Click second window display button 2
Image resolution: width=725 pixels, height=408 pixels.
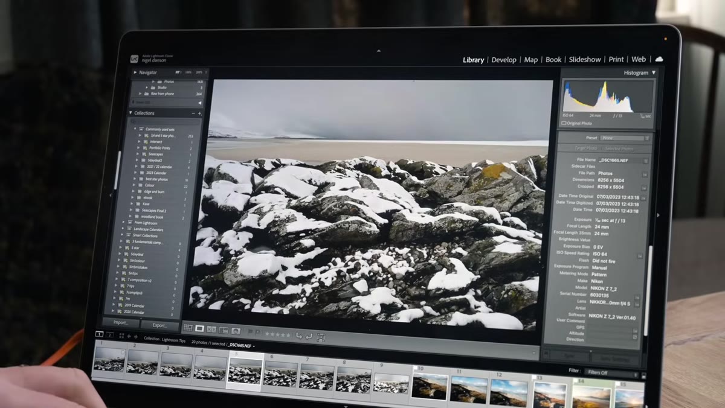point(109,334)
